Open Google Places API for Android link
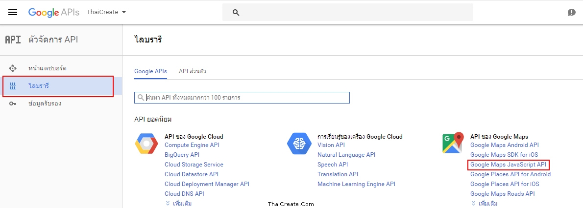583x208 pixels. pyautogui.click(x=510, y=174)
